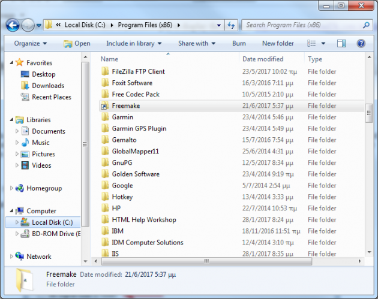The height and width of the screenshot is (299, 378).
Task: Expand the Network node
Action: coord(11,256)
